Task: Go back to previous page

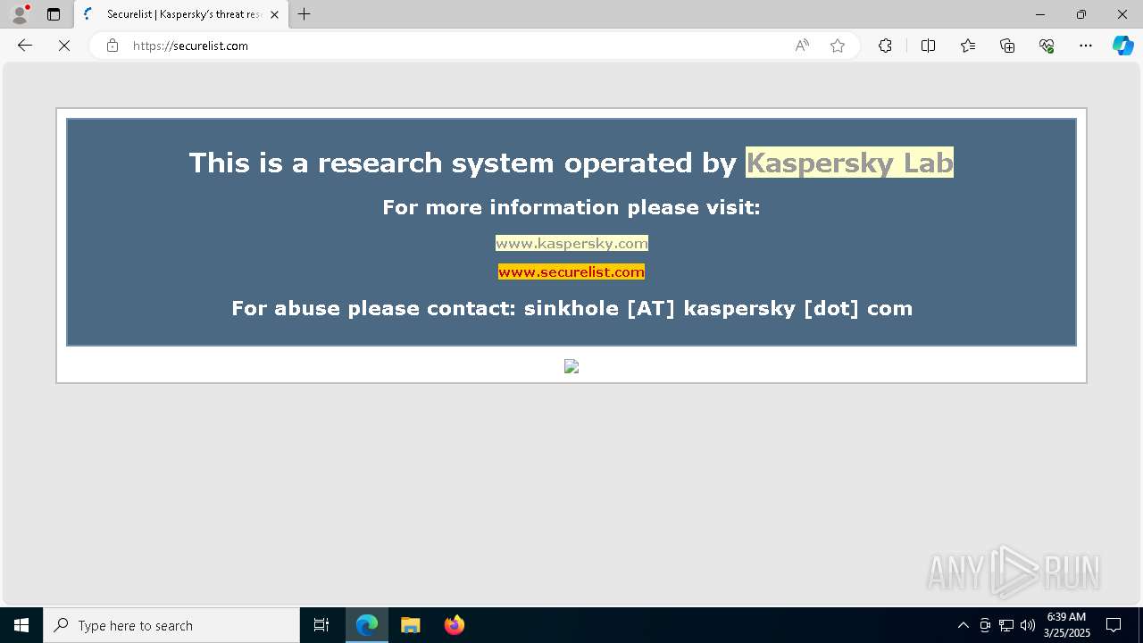Action: tap(25, 46)
